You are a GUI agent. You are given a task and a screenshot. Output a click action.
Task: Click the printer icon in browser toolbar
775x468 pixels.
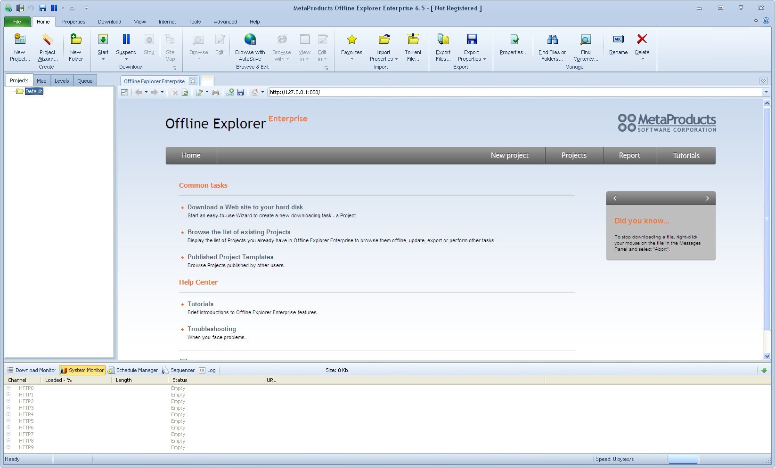coord(216,92)
